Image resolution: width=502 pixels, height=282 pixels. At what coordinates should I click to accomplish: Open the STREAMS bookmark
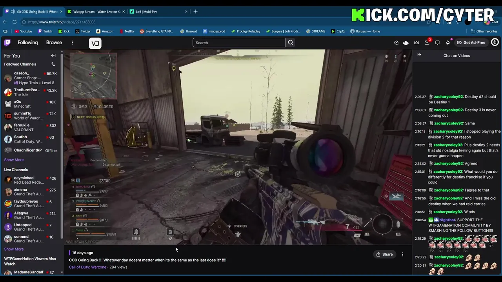click(316, 31)
